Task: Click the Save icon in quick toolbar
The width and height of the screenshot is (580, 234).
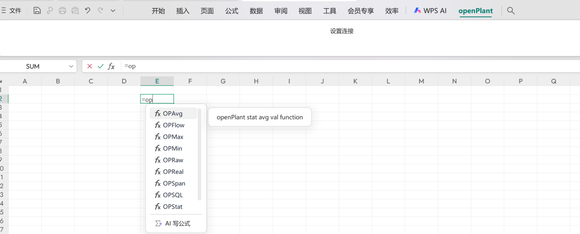Action: pyautogui.click(x=37, y=11)
